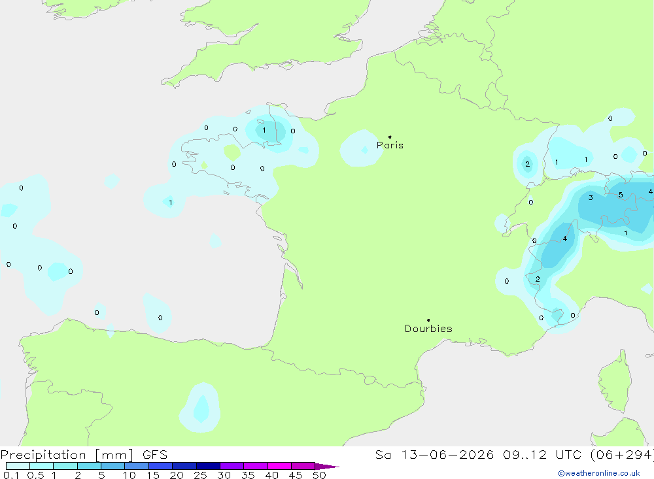654x479 pixels.
Task: Click the Dourbies town label
Action: tap(428, 329)
